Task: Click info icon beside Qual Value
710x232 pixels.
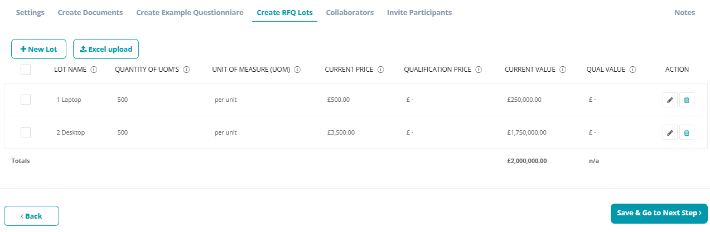Action: coord(632,70)
